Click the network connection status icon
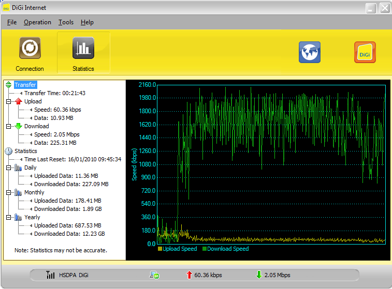This screenshot has height=289, width=392. [x=154, y=275]
